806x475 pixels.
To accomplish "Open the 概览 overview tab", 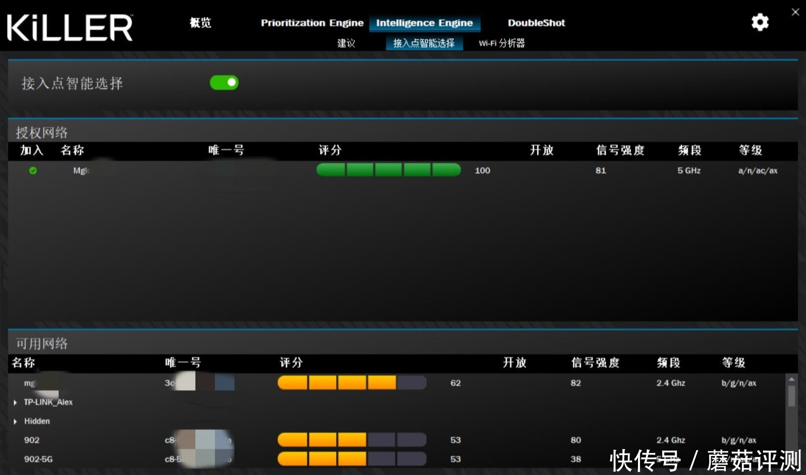I will 200,22.
